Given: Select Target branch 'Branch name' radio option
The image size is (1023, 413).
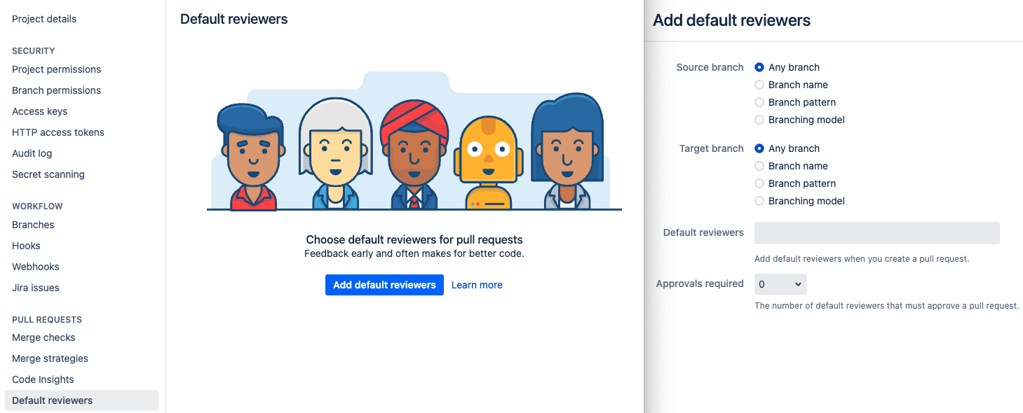Looking at the screenshot, I should pyautogui.click(x=759, y=166).
